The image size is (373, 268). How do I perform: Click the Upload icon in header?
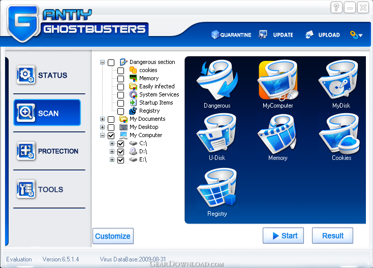tap(309, 35)
